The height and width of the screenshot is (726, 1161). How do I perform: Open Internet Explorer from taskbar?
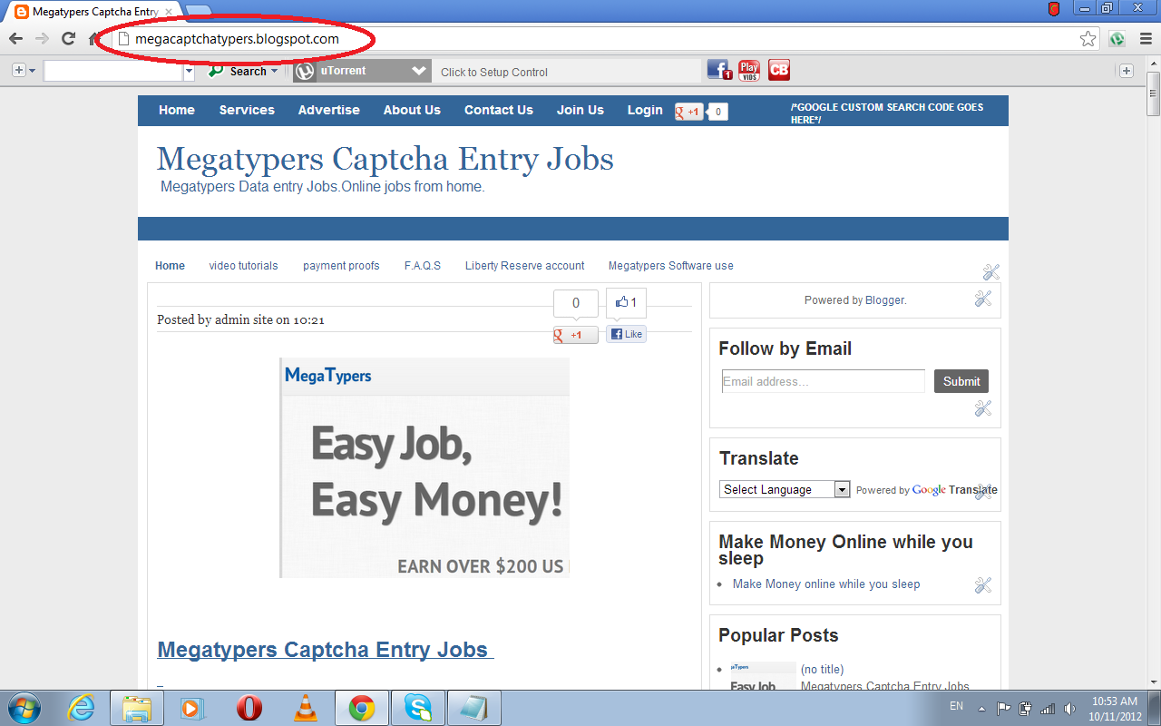click(82, 708)
